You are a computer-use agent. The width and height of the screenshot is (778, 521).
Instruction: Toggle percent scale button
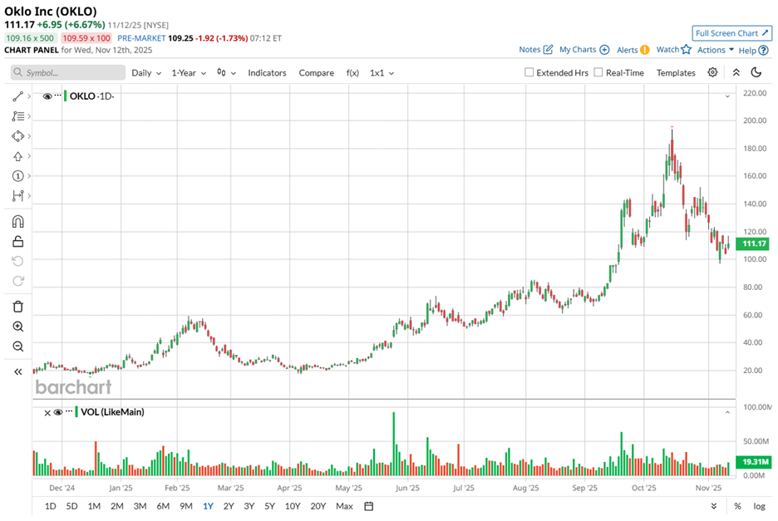coord(738,506)
